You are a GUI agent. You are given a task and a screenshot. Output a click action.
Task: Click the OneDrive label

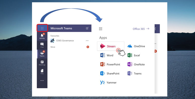pos(139,46)
